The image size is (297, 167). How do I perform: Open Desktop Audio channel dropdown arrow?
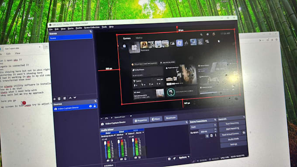115,135
